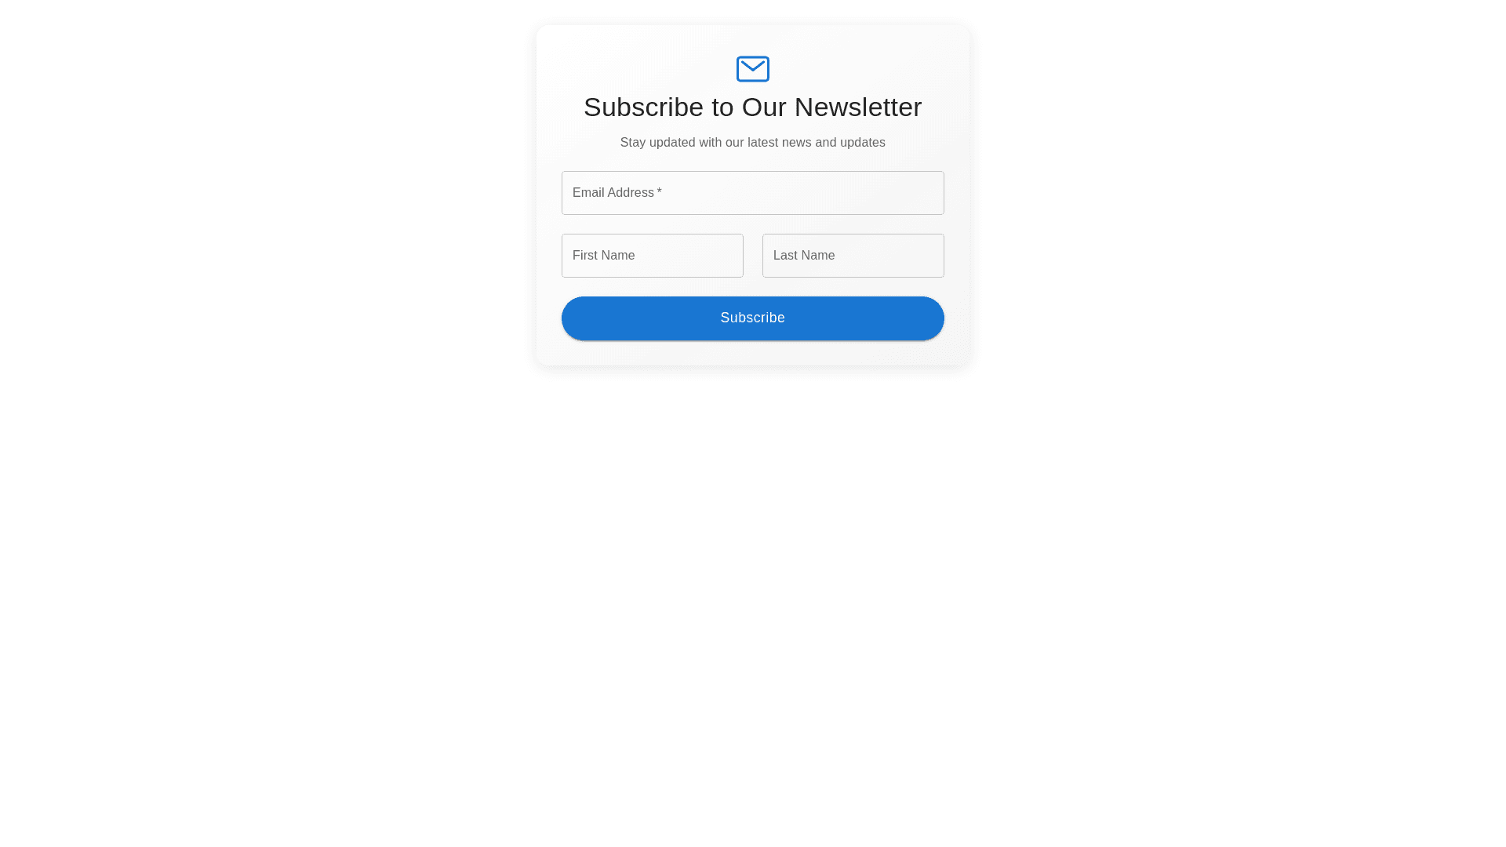Click the blue Subscribe button

(753, 318)
